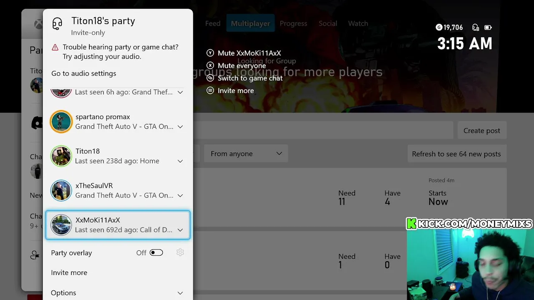Click the 19,706 Gamerscore value
The width and height of the screenshot is (534, 300).
(x=453, y=27)
